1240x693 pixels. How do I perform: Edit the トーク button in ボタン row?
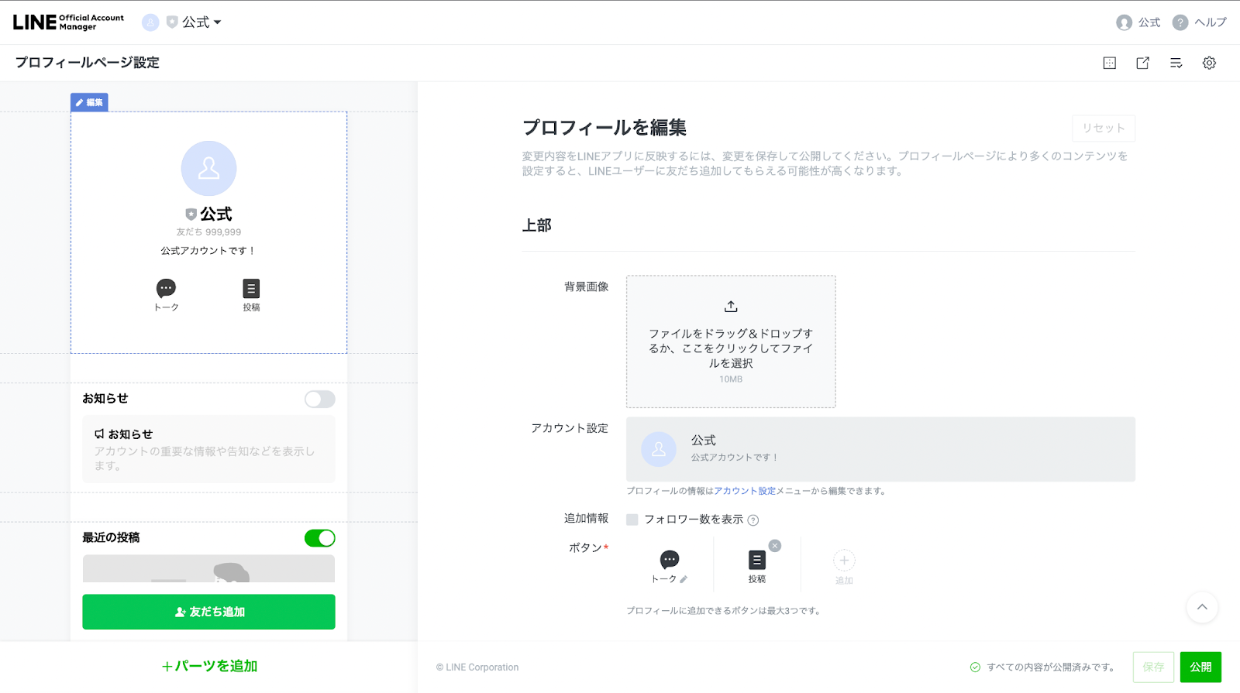click(670, 566)
